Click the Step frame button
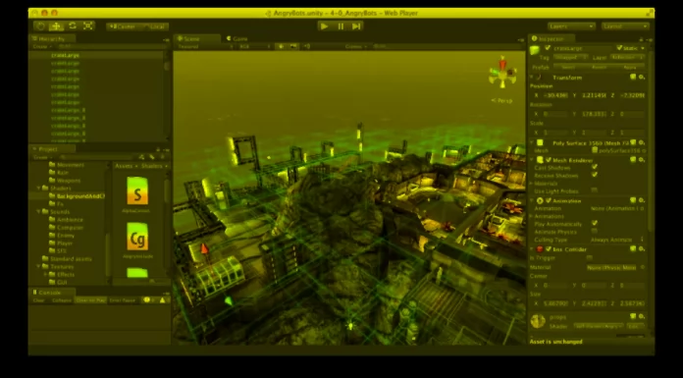The height and width of the screenshot is (378, 683). (356, 27)
